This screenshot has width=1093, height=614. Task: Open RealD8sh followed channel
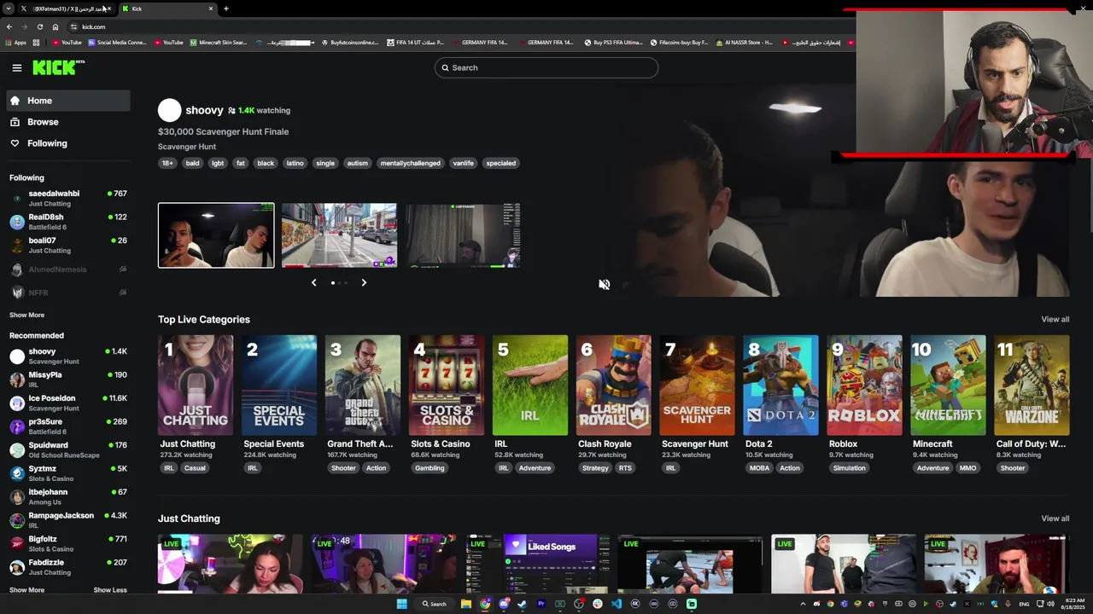click(68, 222)
